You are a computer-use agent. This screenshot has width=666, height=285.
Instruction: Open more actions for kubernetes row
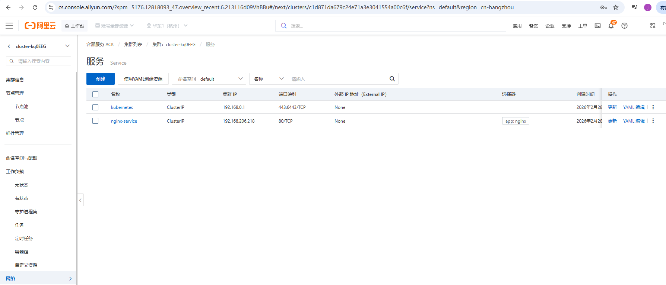tap(653, 107)
